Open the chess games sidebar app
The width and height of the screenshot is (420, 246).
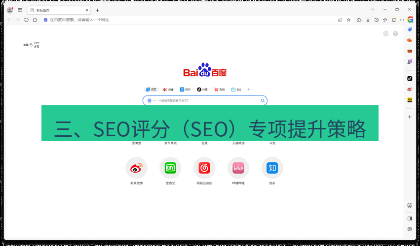point(410,61)
